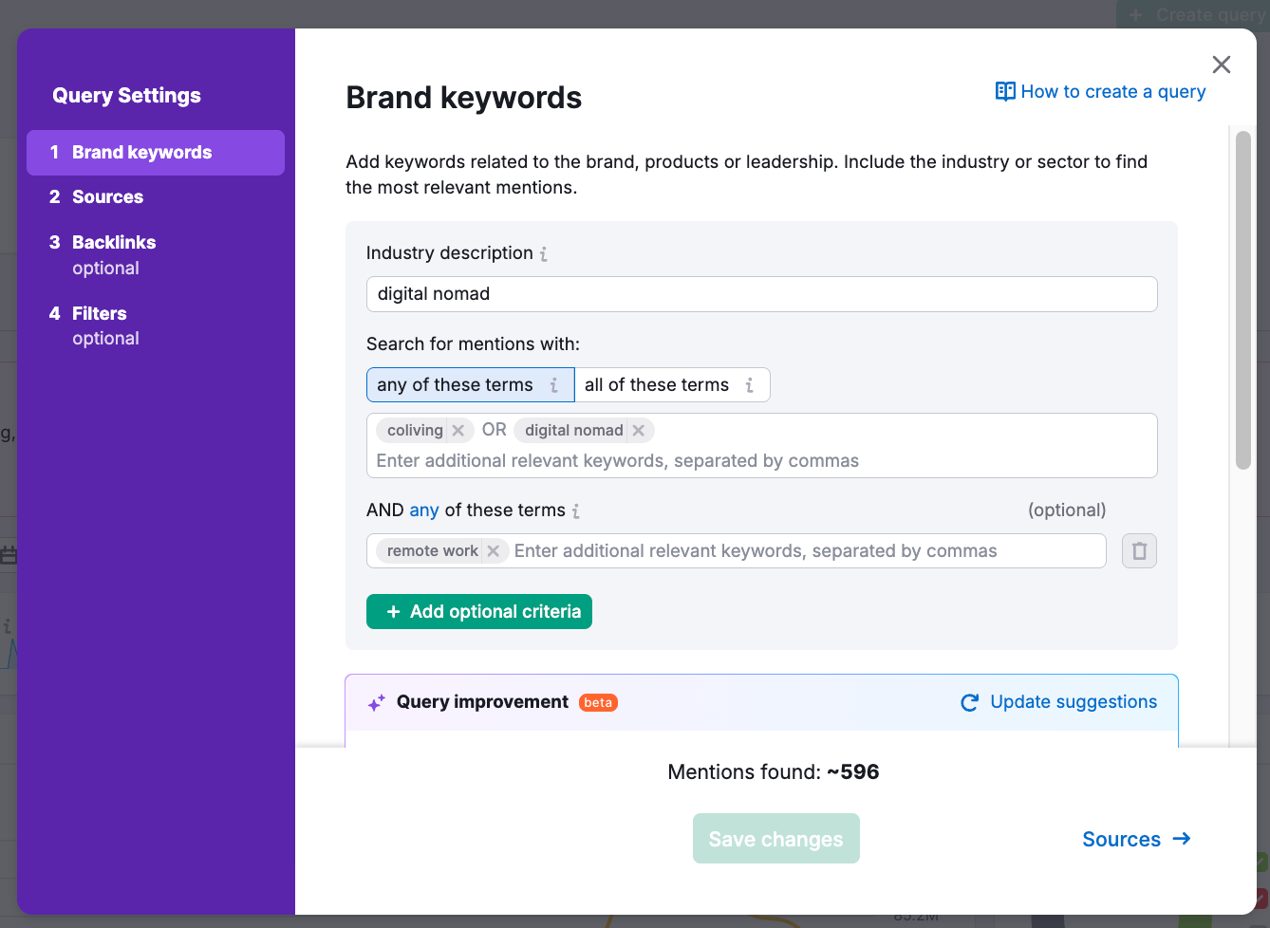Remove the coliving keyword tag
The image size is (1270, 928).
(x=458, y=431)
